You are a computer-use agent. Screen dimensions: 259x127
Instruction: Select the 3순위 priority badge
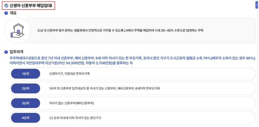(x=26, y=103)
